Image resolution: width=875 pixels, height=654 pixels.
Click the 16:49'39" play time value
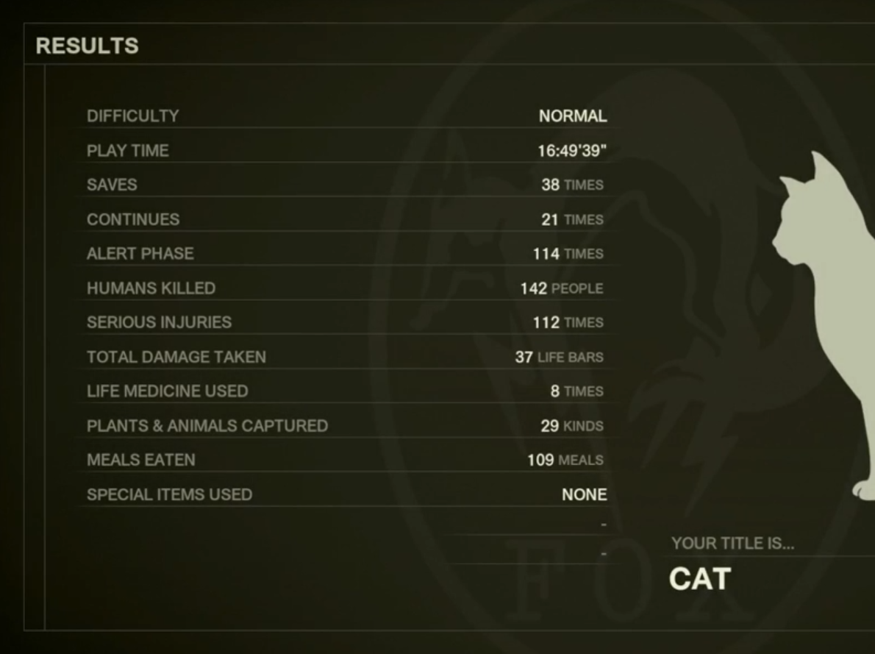[572, 151]
